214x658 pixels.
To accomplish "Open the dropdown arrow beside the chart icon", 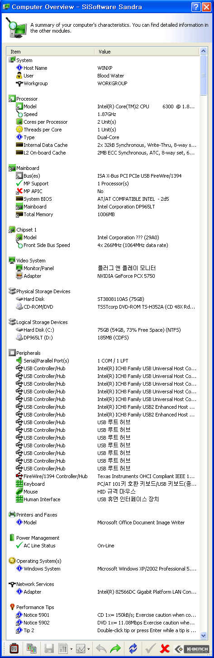I will (x=88, y=649).
